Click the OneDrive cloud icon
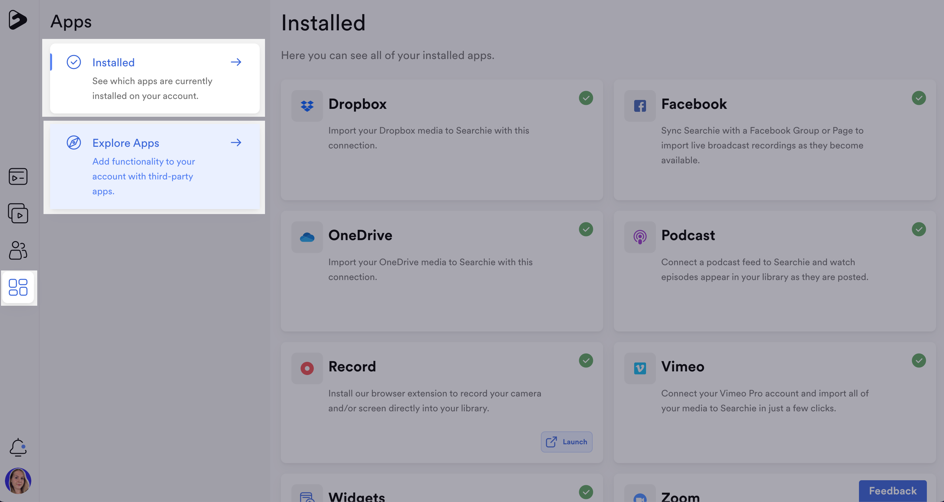Screen dimensions: 944x502 307,237
